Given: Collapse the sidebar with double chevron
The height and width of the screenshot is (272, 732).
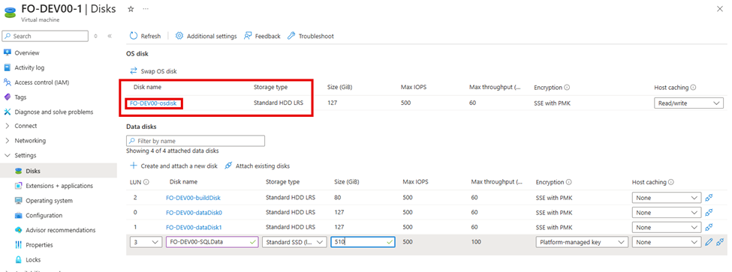Looking at the screenshot, I should [110, 36].
